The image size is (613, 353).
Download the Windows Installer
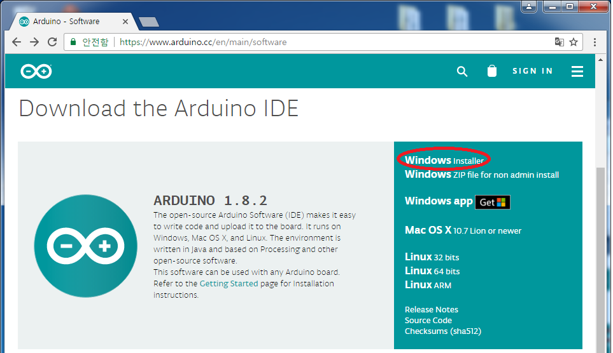444,161
